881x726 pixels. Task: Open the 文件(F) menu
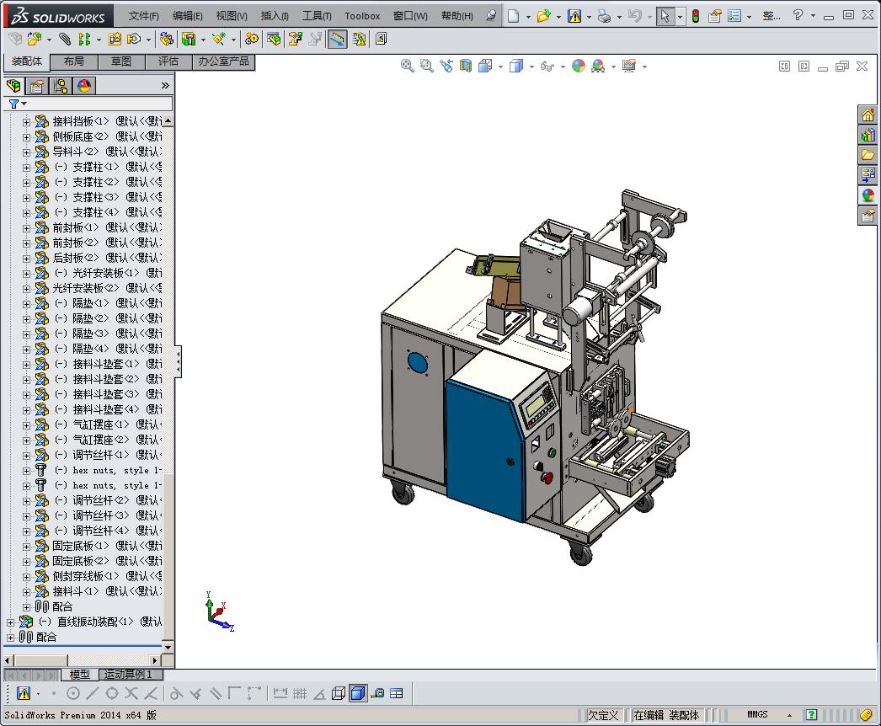[144, 16]
